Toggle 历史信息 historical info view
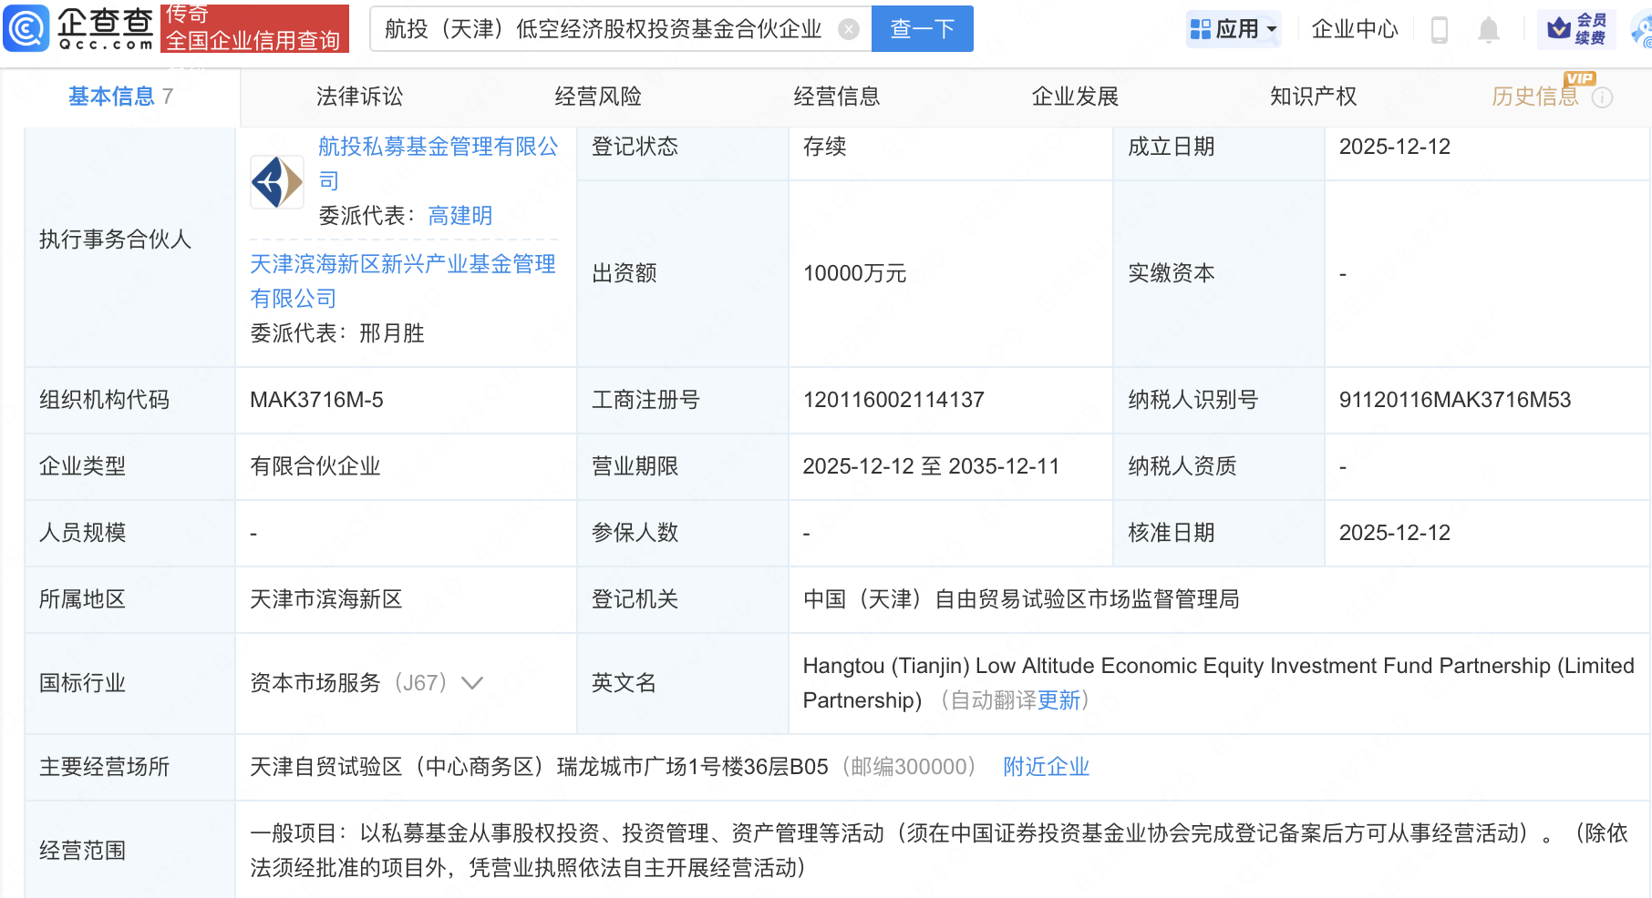Image resolution: width=1652 pixels, height=898 pixels. point(1534,96)
